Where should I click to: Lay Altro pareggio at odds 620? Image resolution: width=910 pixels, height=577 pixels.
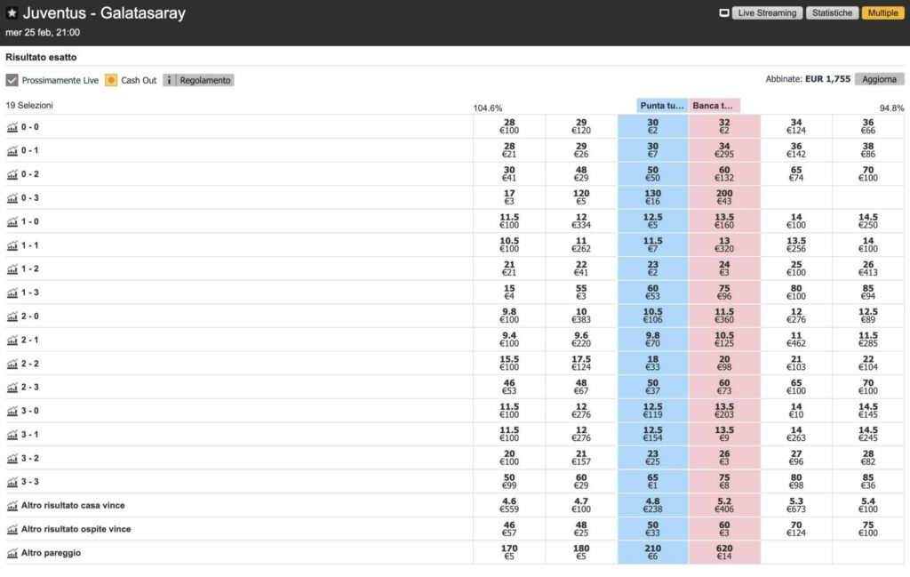coord(723,552)
